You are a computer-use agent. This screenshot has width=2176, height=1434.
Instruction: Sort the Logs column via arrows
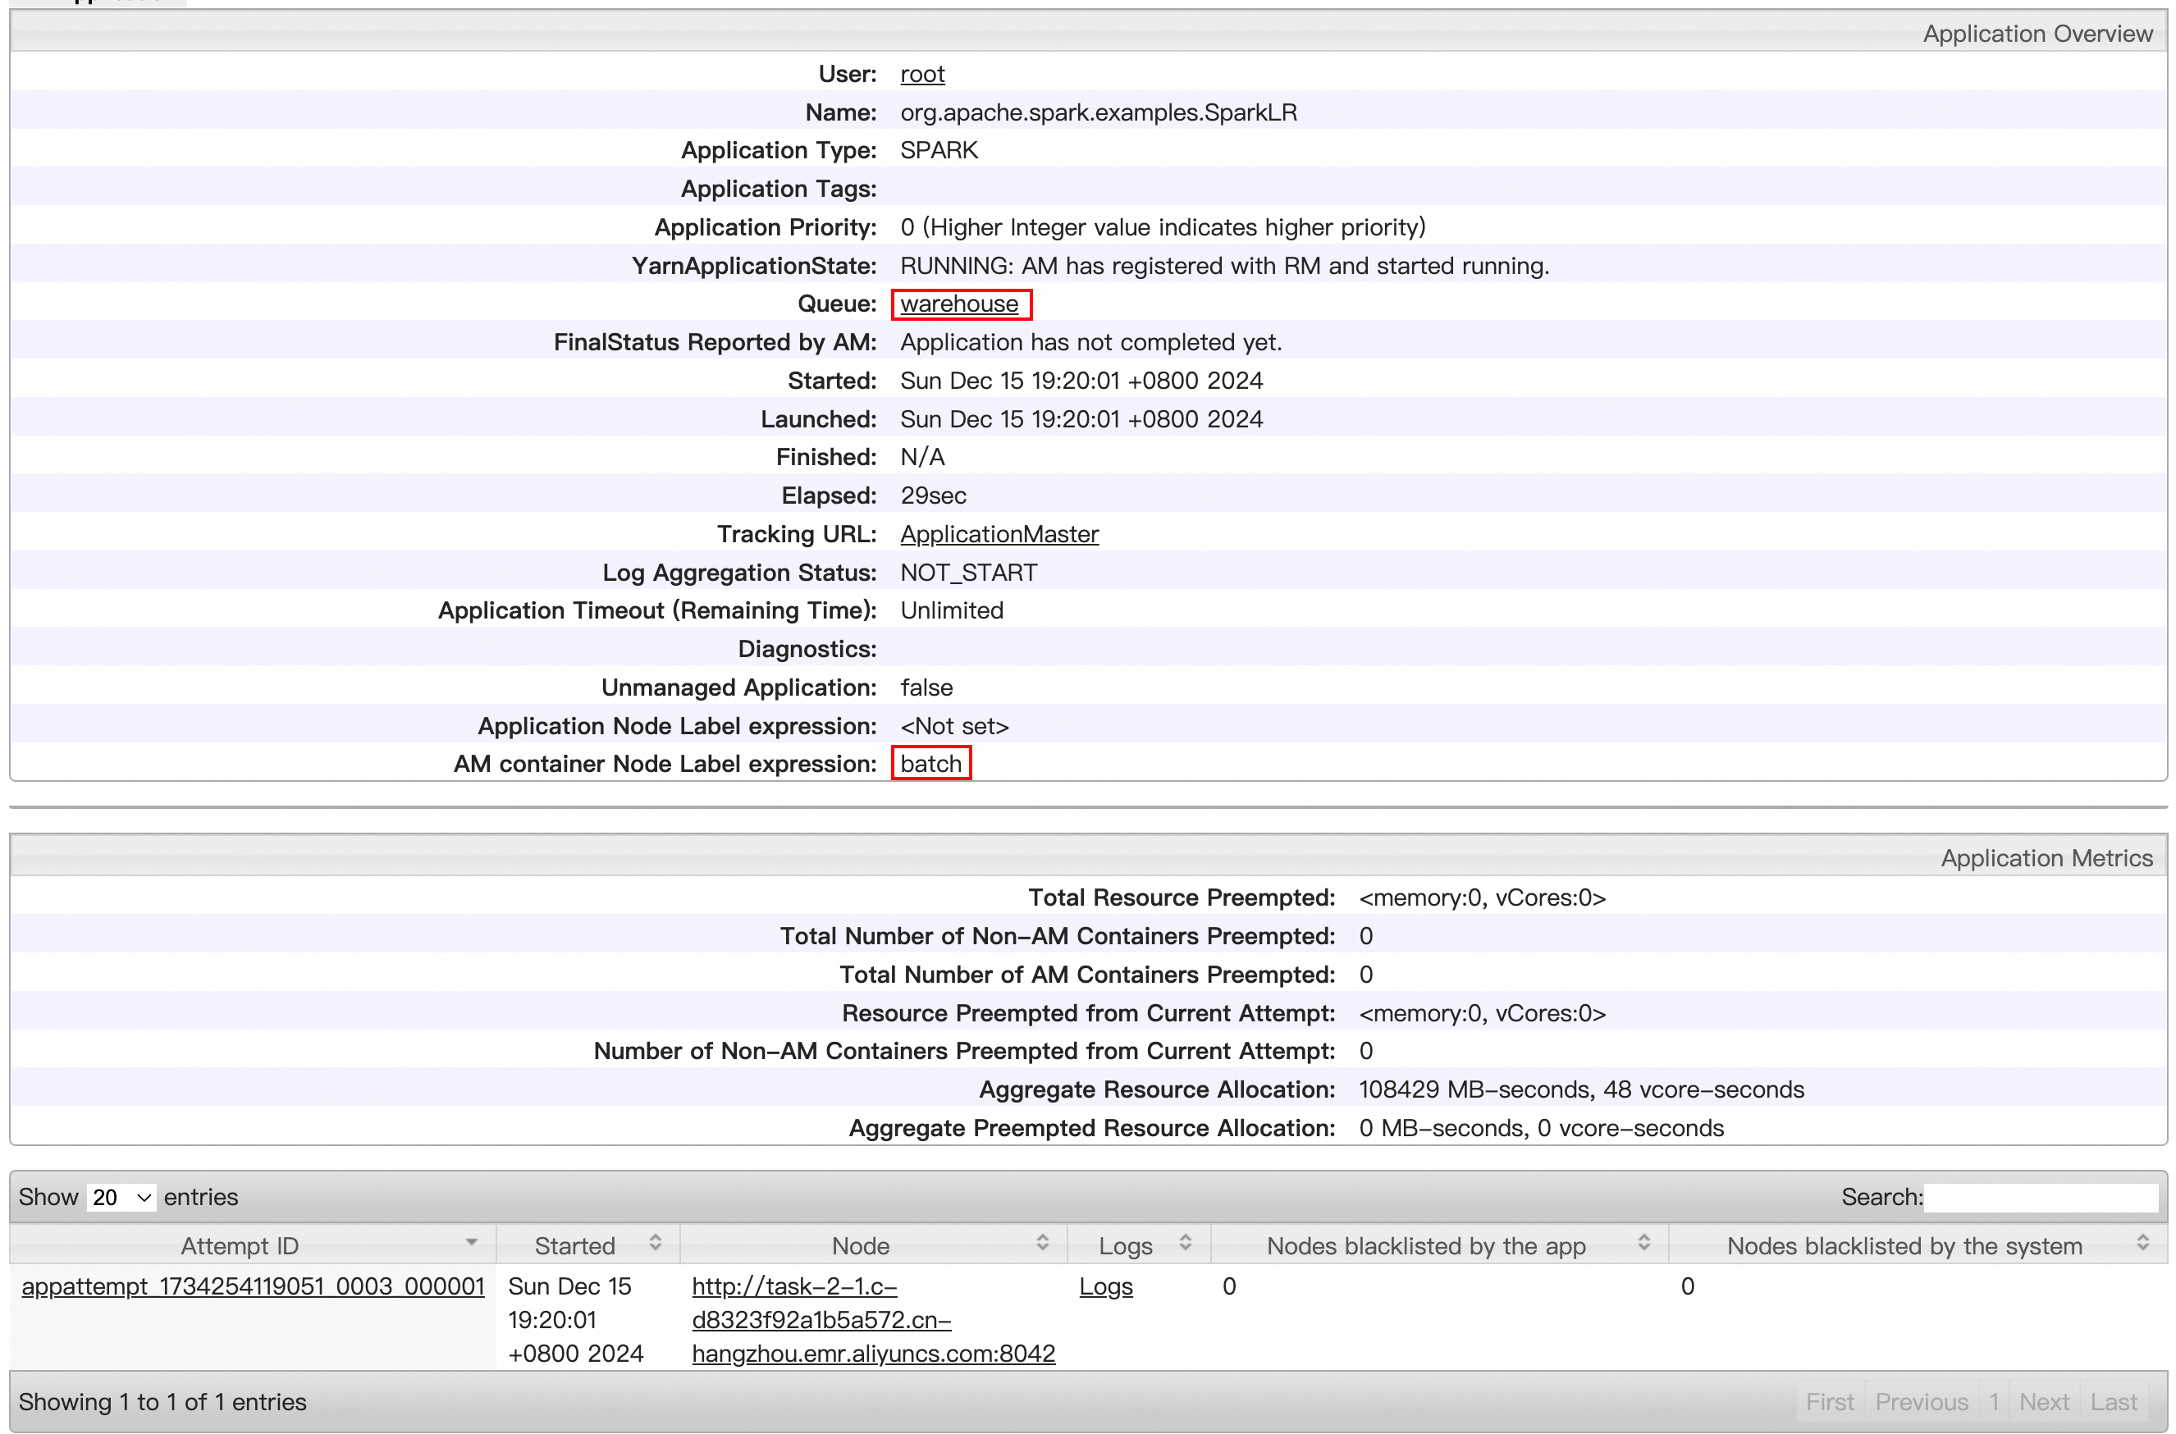(x=1185, y=1243)
